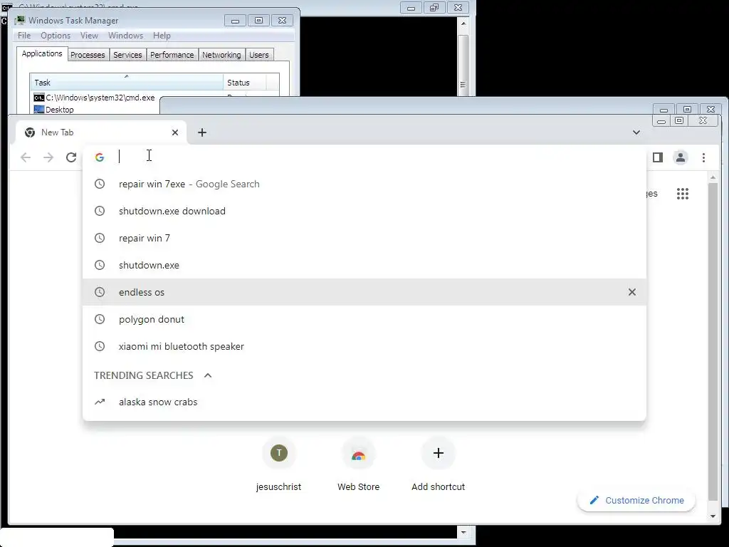Open the Chrome profile avatar

[680, 157]
